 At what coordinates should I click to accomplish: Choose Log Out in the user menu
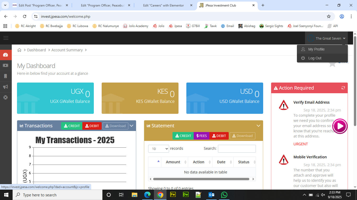(315, 58)
